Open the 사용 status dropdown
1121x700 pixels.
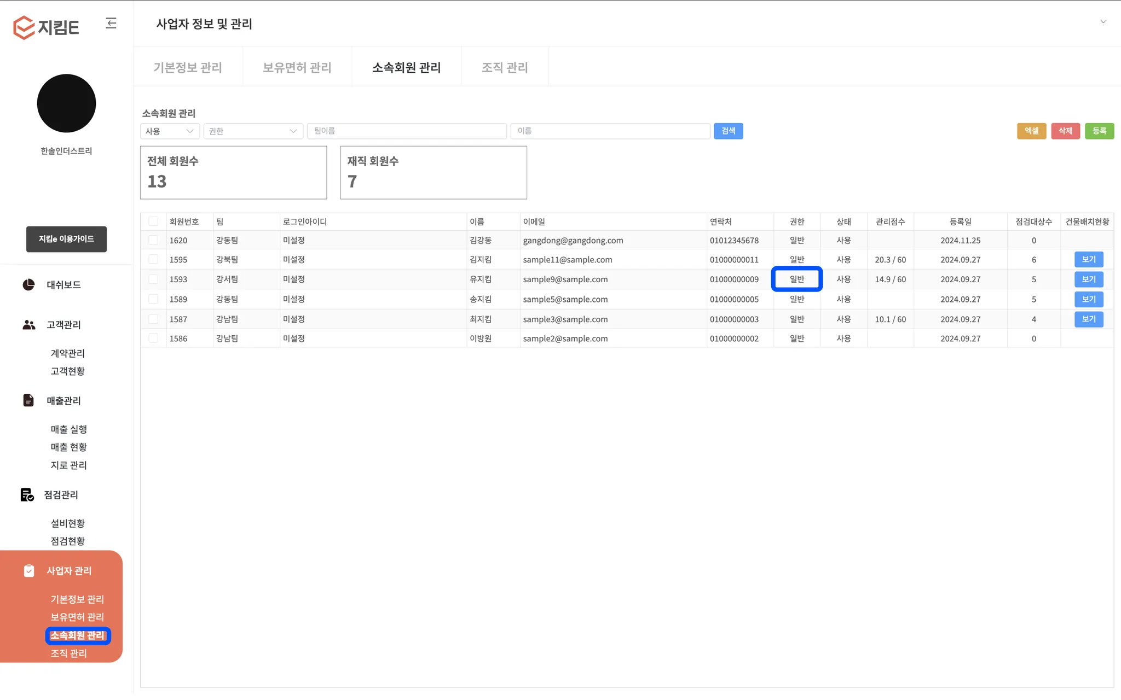click(170, 131)
